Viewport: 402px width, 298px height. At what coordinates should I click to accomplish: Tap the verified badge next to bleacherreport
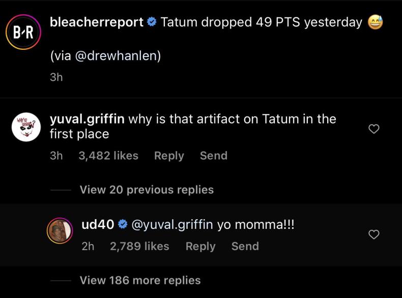click(152, 23)
